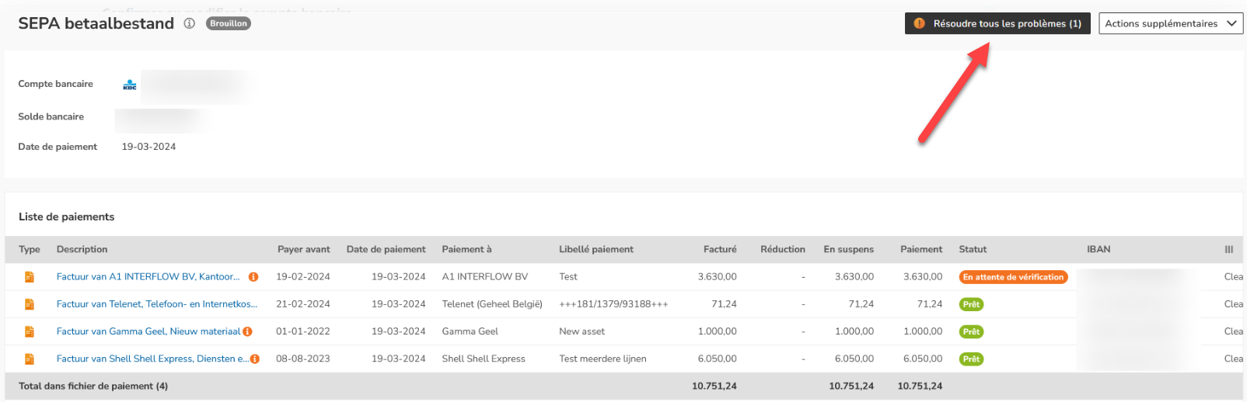Click En attente de vérification status badge
This screenshot has width=1247, height=402.
1013,277
